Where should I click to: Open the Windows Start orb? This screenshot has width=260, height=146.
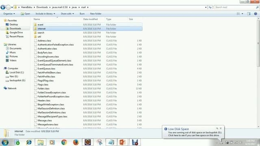(5, 142)
